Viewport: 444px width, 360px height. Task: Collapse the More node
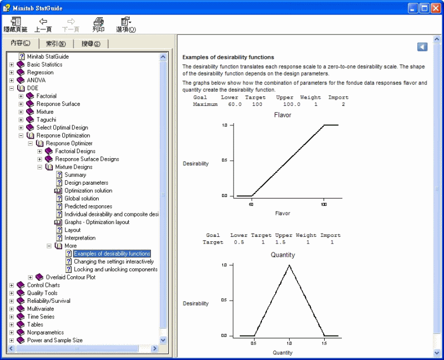click(x=49, y=246)
